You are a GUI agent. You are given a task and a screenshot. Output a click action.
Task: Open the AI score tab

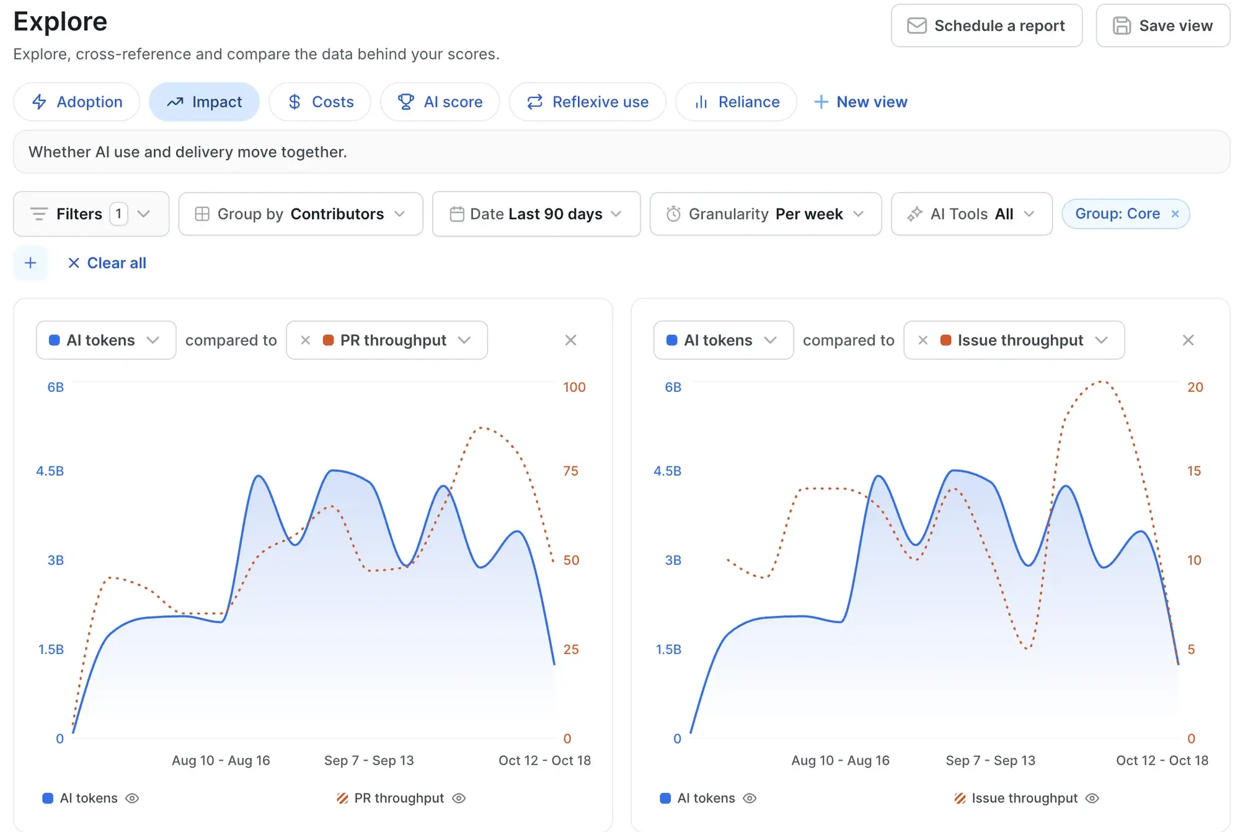pos(440,102)
